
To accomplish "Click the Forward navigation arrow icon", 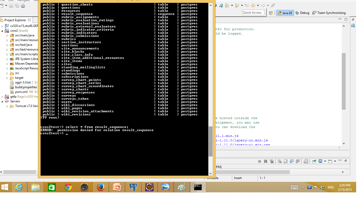I will pyautogui.click(x=263, y=5).
